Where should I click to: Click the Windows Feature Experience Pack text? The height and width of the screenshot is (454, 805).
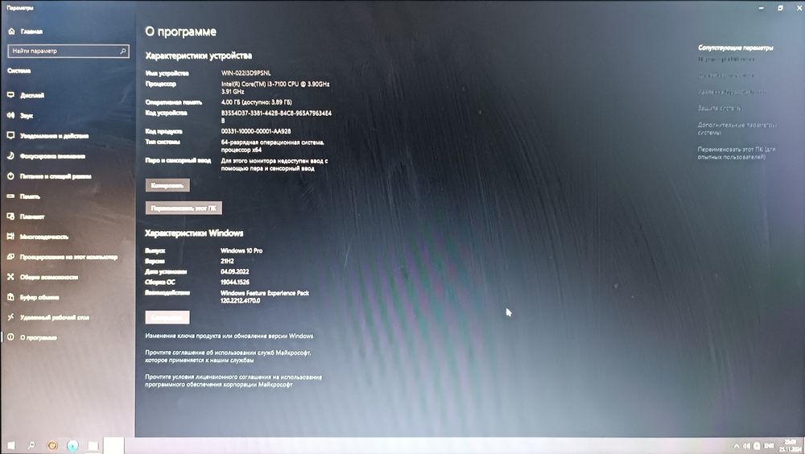tap(265, 296)
